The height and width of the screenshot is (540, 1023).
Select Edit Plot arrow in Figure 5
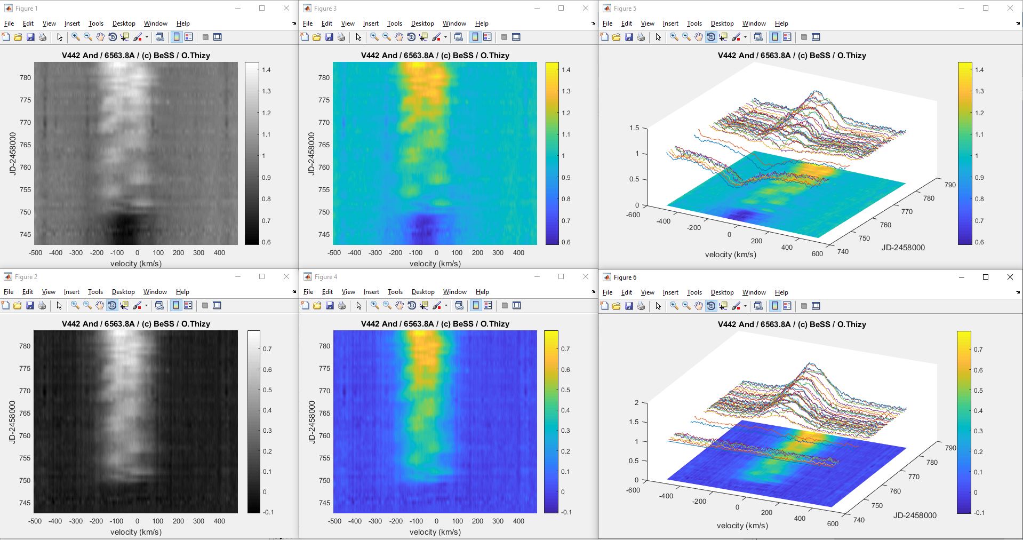point(658,37)
